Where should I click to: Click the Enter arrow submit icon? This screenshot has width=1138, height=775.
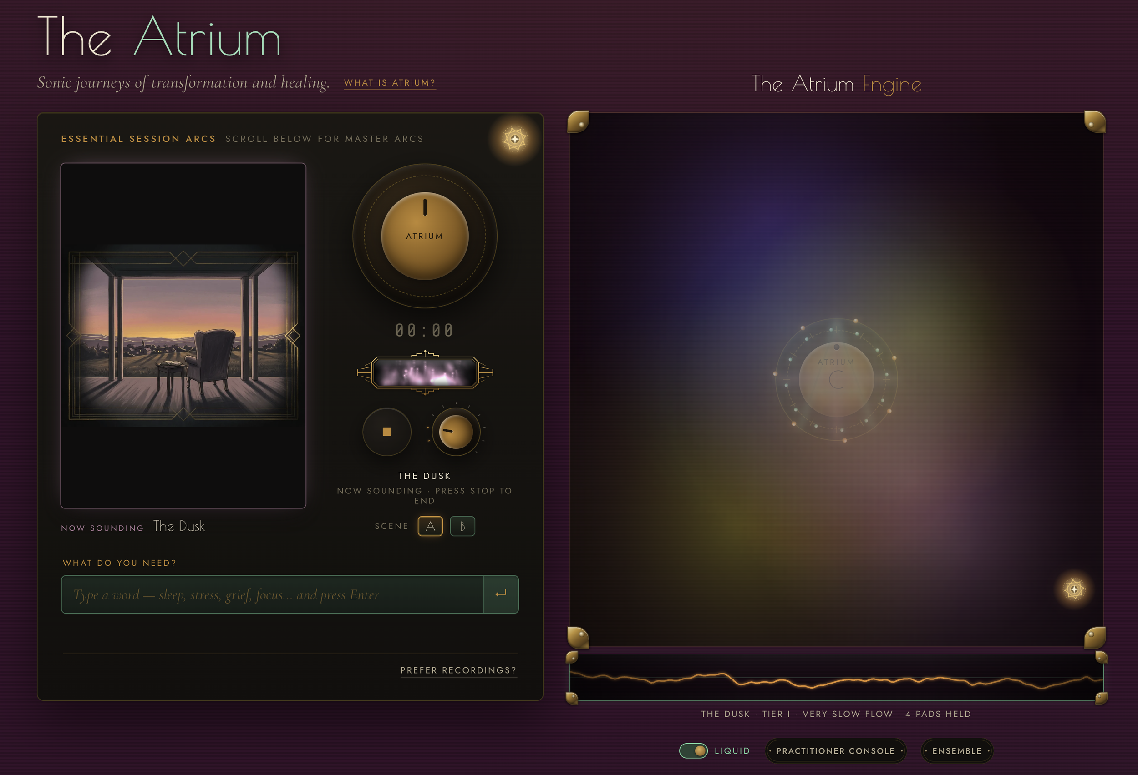(x=500, y=594)
